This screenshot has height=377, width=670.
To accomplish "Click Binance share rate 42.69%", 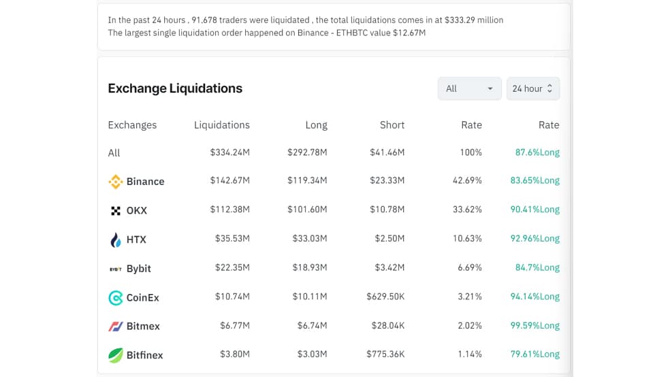I will [468, 180].
